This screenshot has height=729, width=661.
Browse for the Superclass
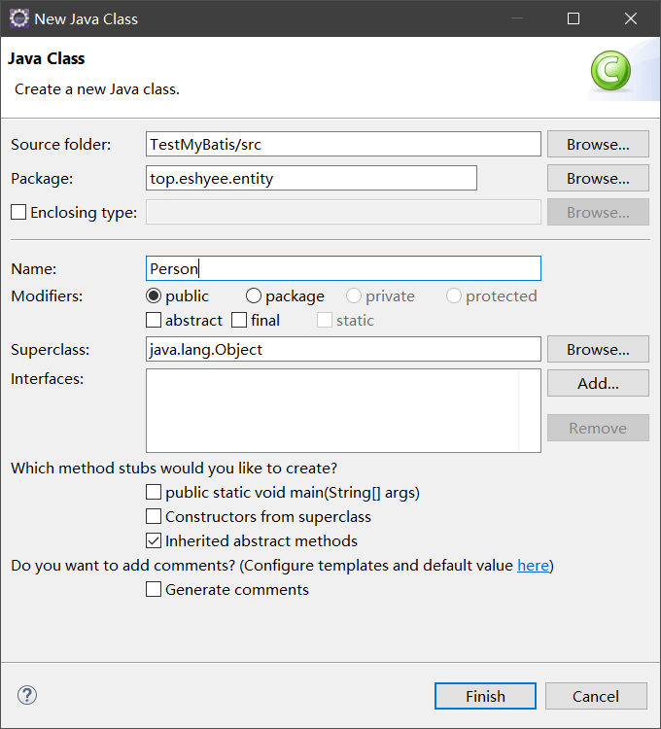598,349
